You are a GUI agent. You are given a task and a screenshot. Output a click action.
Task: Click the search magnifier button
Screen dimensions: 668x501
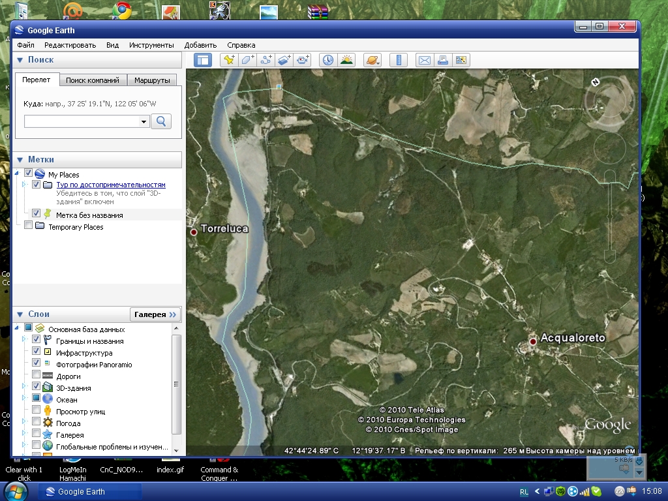161,121
